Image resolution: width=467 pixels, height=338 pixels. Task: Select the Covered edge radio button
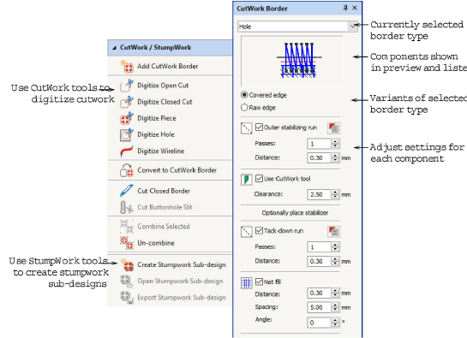(244, 95)
